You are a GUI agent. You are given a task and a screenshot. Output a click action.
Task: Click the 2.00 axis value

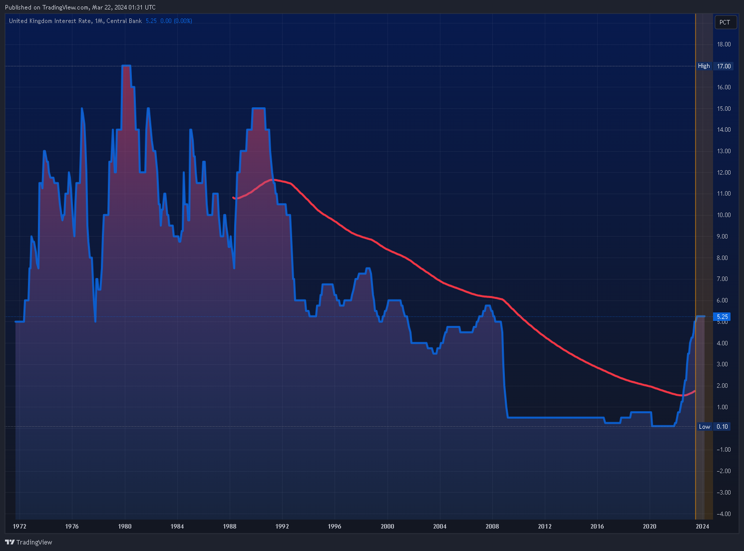[x=722, y=386]
